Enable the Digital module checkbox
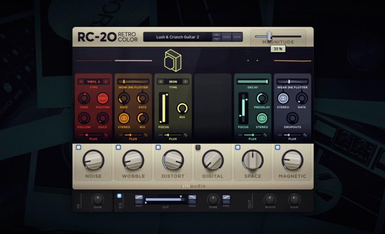 [198, 147]
